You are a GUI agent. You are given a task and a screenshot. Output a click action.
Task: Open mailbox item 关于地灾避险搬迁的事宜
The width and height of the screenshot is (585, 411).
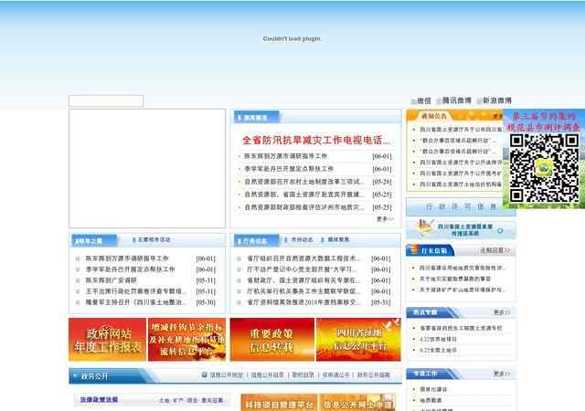[455, 279]
